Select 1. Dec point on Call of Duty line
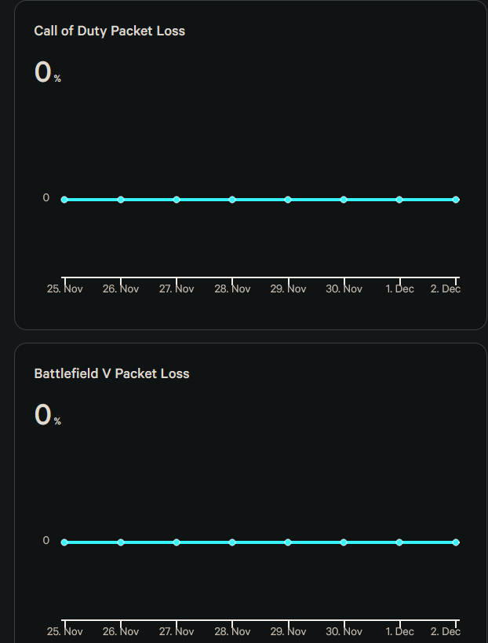Image resolution: width=488 pixels, height=643 pixels. [x=399, y=200]
